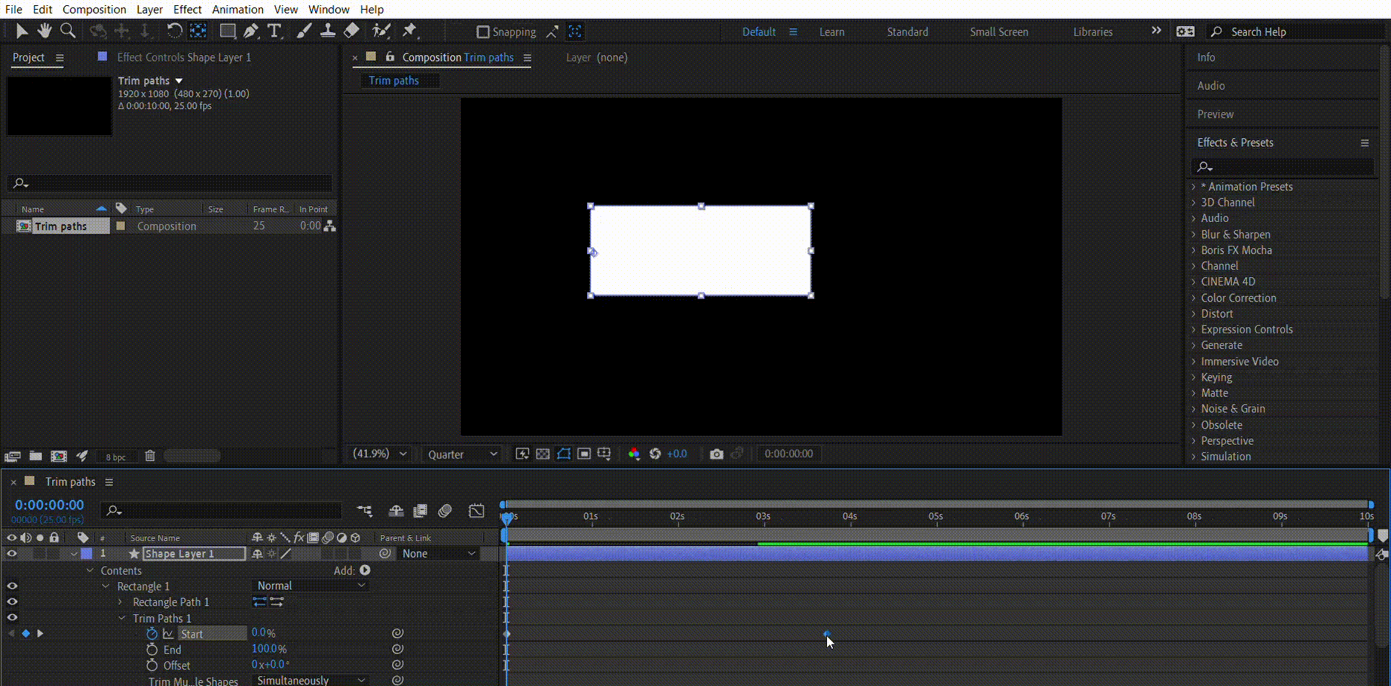Toggle the Start property stopwatch
Image resolution: width=1391 pixels, height=686 pixels.
coord(152,633)
